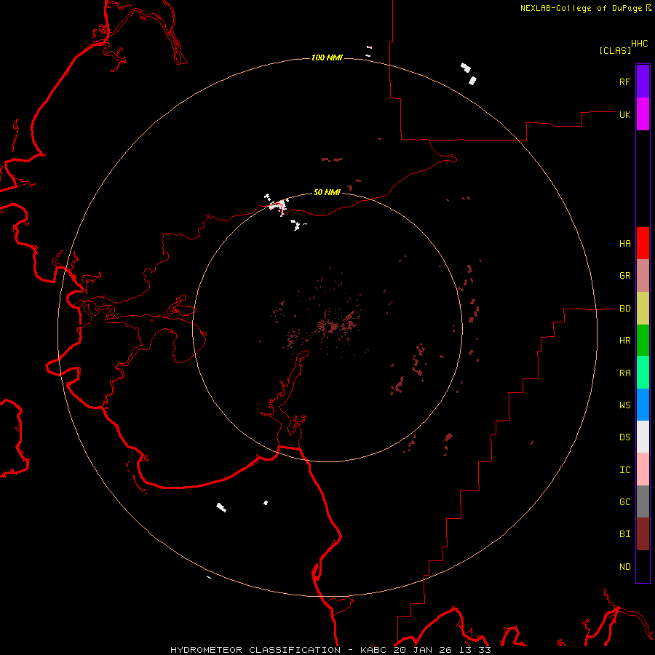Click the HR legend label
This screenshot has height=655, width=655.
[x=624, y=341]
